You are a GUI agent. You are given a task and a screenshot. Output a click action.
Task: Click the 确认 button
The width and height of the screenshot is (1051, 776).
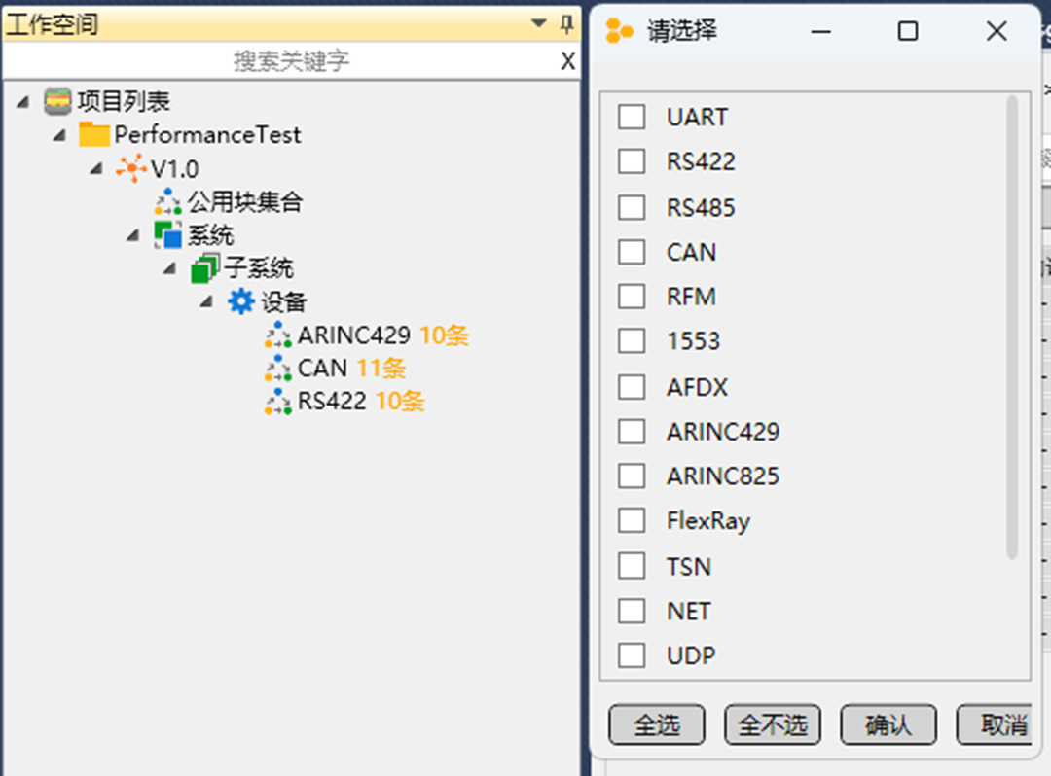click(x=888, y=724)
